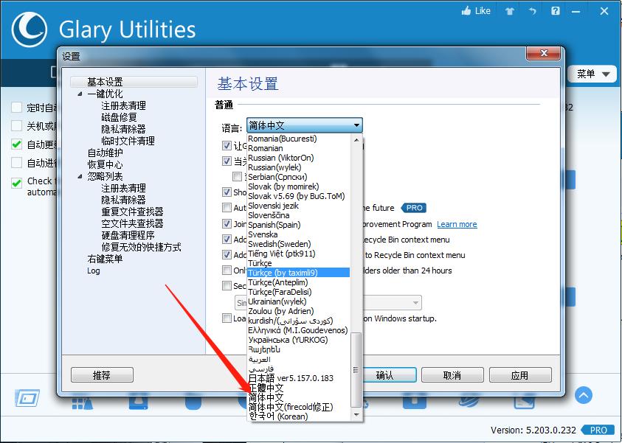The width and height of the screenshot is (622, 443).
Task: Select 'Zoulou (by Adrien)' language
Action: pos(281,311)
